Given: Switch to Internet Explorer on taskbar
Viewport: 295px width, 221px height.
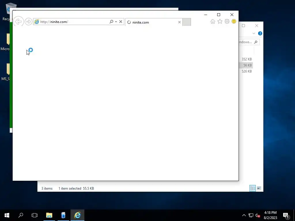Looking at the screenshot, I should (x=77, y=215).
